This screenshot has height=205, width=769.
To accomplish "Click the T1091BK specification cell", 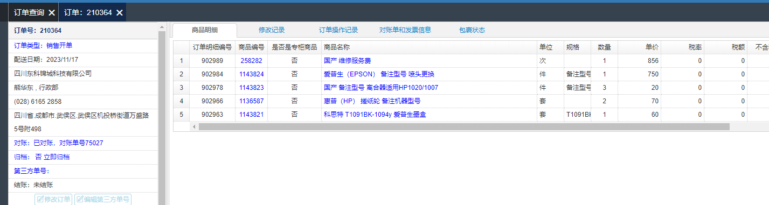I will click(577, 115).
